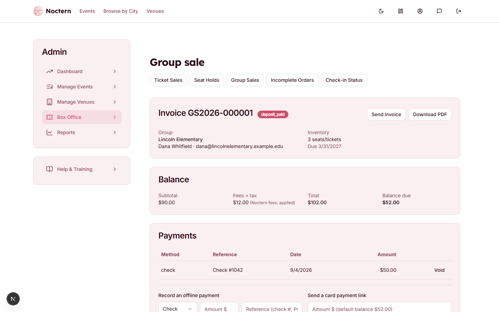
Task: Expand the Box Office chevron
Action: [x=115, y=117]
